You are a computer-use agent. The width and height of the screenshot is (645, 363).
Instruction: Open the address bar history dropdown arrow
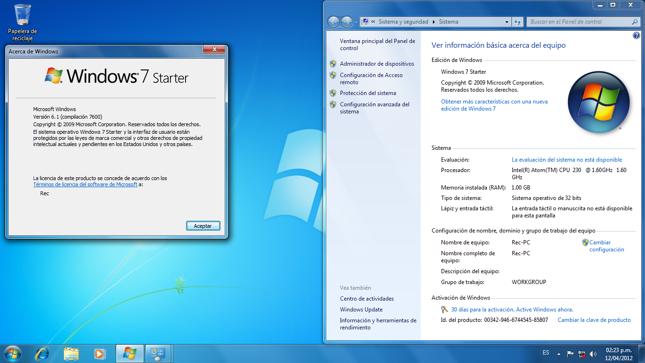click(507, 22)
